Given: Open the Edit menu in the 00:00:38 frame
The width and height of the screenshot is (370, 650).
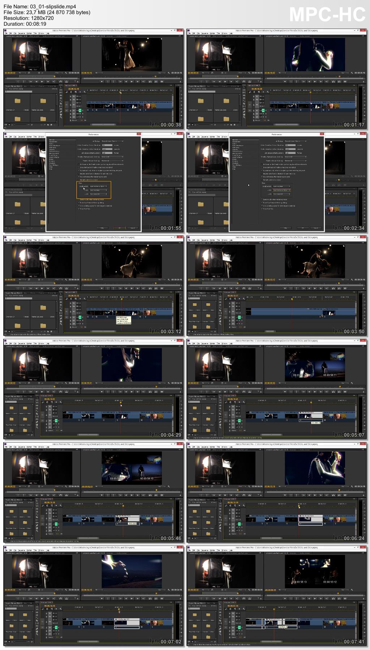Looking at the screenshot, I should [x=10, y=33].
